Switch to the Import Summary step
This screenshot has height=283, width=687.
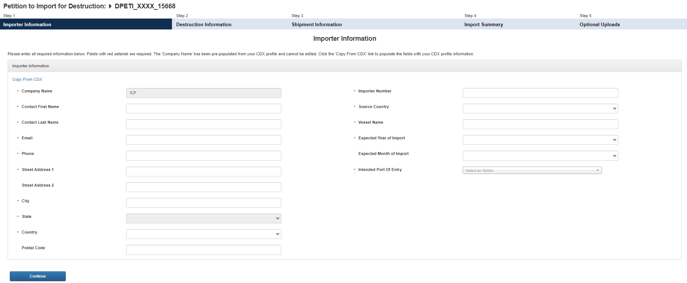pyautogui.click(x=483, y=24)
